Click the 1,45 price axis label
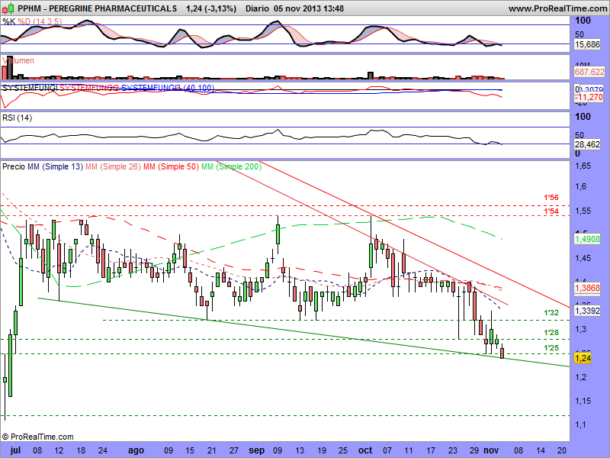This screenshot has width=610, height=458. tap(583, 258)
